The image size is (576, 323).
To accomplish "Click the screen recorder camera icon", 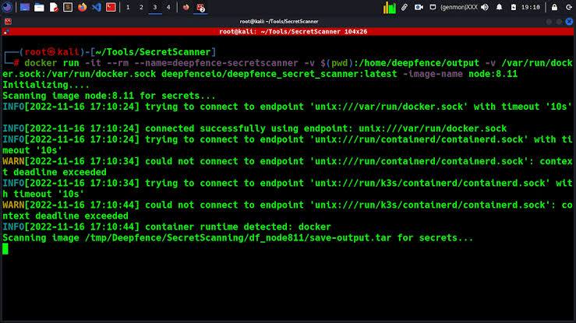I will [x=419, y=7].
